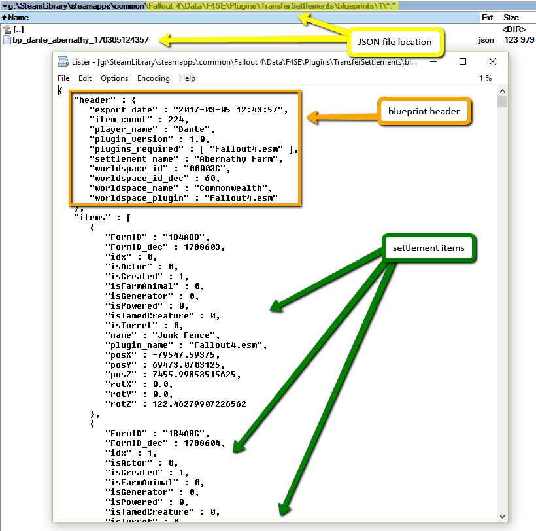The image size is (536, 531).
Task: Open the Encoding menu in Lister
Action: coord(154,78)
